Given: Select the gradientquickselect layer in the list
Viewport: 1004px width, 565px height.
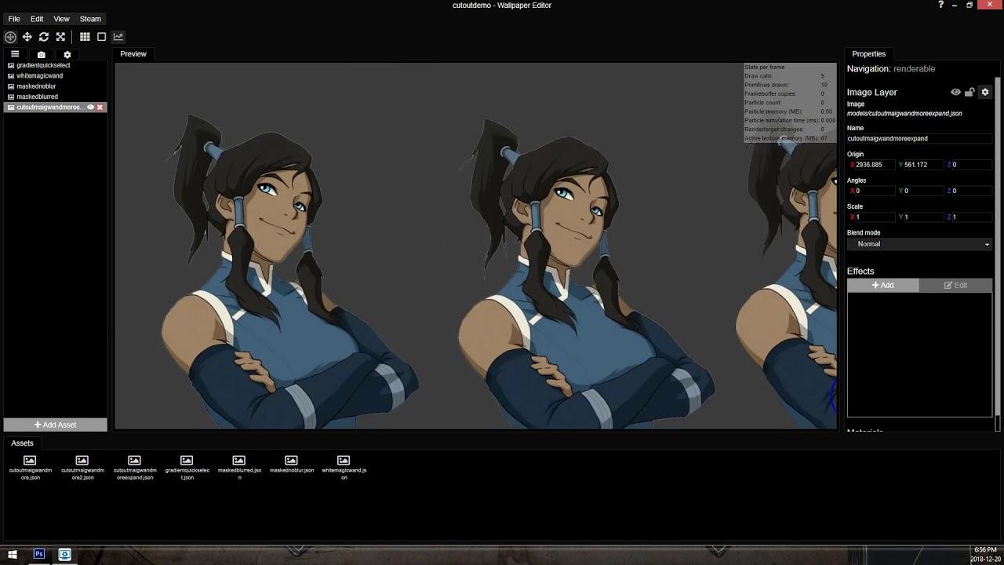Looking at the screenshot, I should 43,65.
